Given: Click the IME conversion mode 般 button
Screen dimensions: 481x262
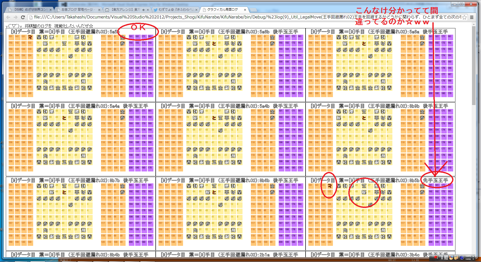Looking at the screenshot, I should click(446, 258).
